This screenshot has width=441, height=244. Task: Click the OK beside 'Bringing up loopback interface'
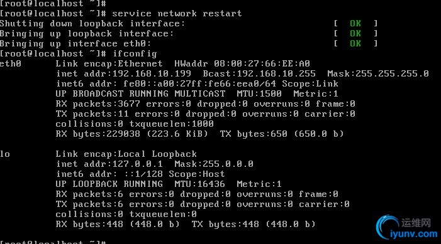click(x=355, y=34)
